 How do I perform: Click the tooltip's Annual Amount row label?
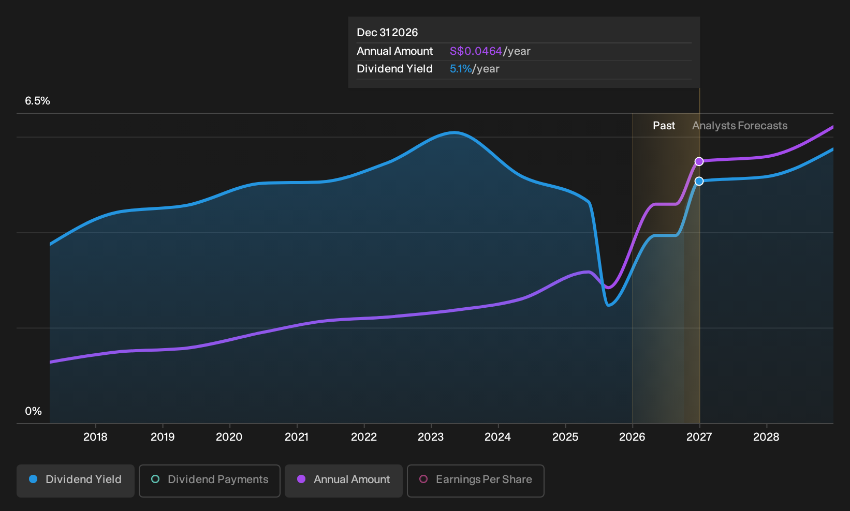394,51
